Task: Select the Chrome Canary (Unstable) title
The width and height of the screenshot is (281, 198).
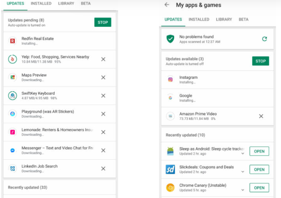Action: 203,185
